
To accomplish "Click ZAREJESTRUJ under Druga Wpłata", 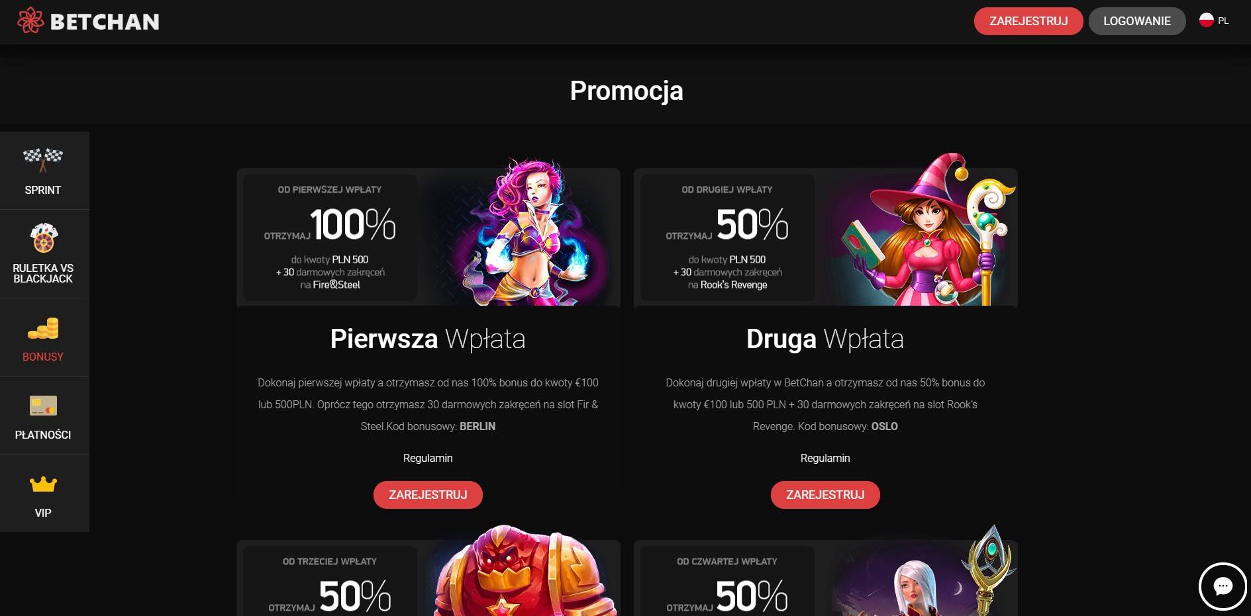I will click(x=825, y=495).
